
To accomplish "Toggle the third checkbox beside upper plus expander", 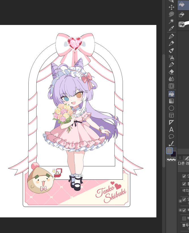I will coord(184,200).
